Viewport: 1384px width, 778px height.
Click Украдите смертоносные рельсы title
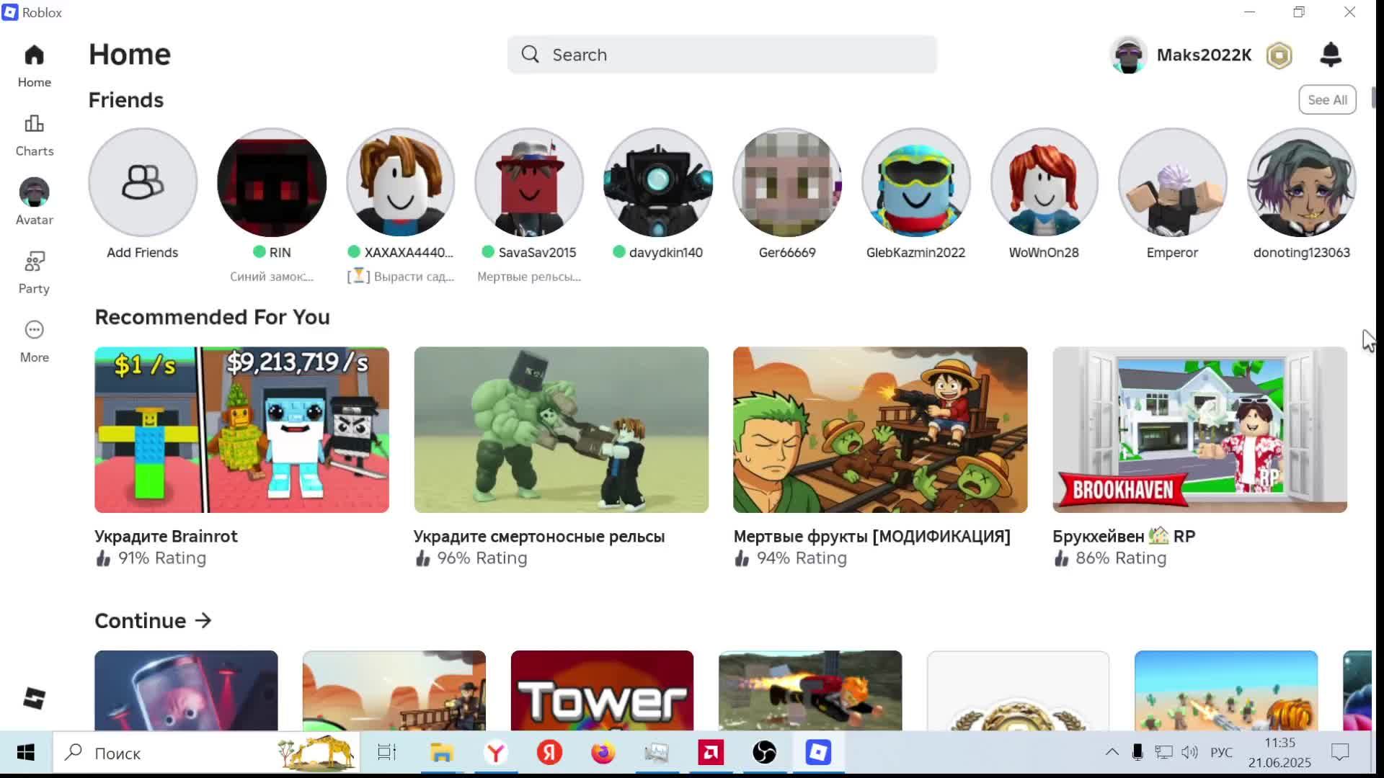pos(539,537)
